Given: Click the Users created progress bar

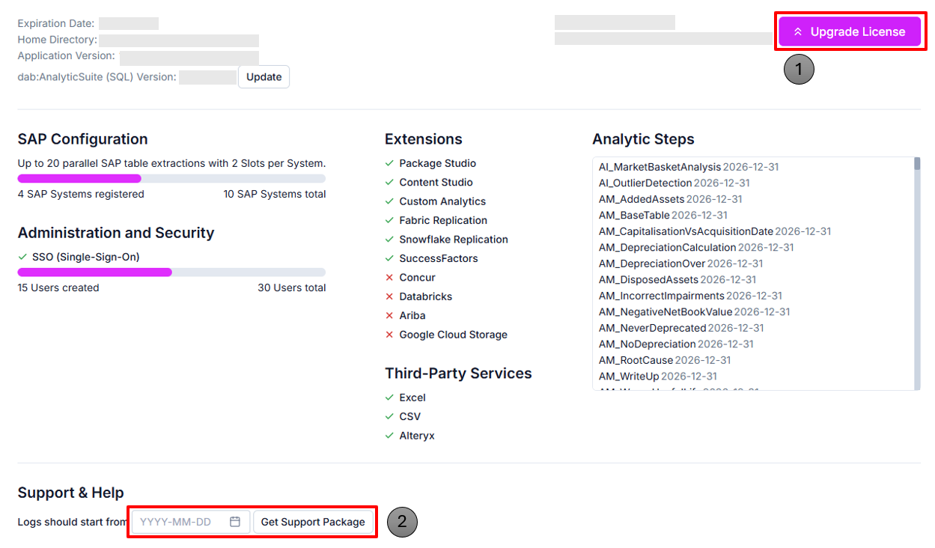Looking at the screenshot, I should (x=171, y=272).
